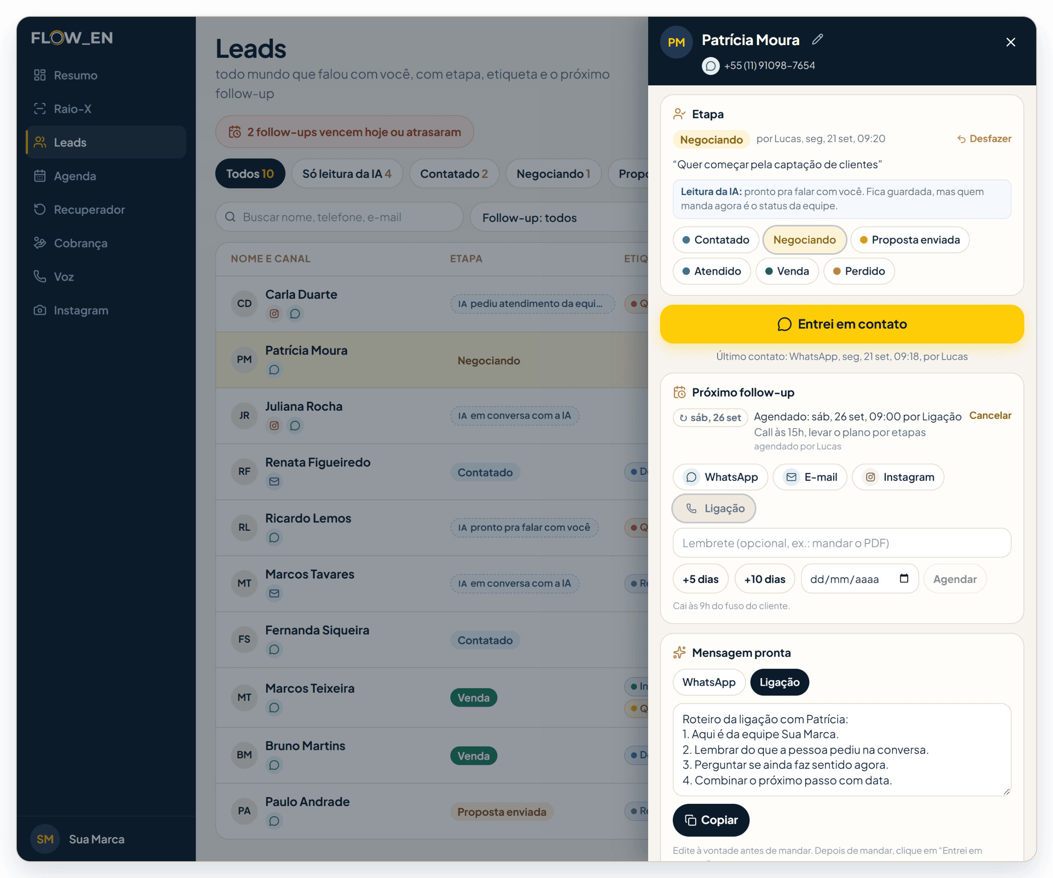Open Cobrança in the sidebar
The height and width of the screenshot is (878, 1053).
tap(106, 243)
